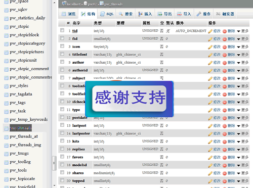This screenshot has height=188, width=253.
Task: Click the edit pencil icon for subject row
Action: point(210,78)
